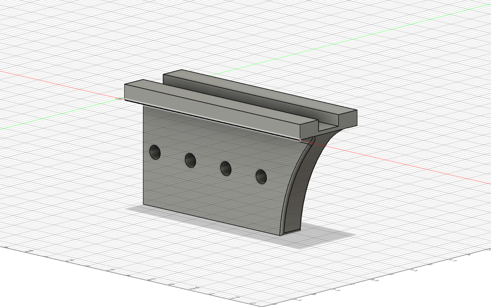Click the right end face of the front rail
The height and width of the screenshot is (307, 491).
(309, 131)
